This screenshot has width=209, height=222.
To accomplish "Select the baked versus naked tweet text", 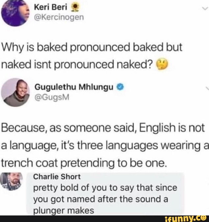I will point(92,56).
